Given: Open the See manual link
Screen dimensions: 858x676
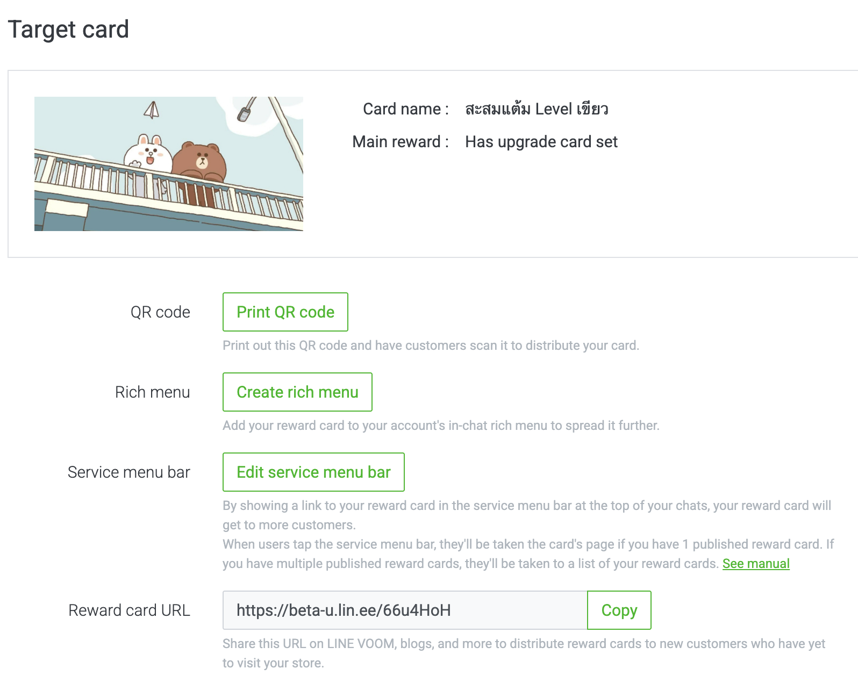Looking at the screenshot, I should click(x=755, y=564).
